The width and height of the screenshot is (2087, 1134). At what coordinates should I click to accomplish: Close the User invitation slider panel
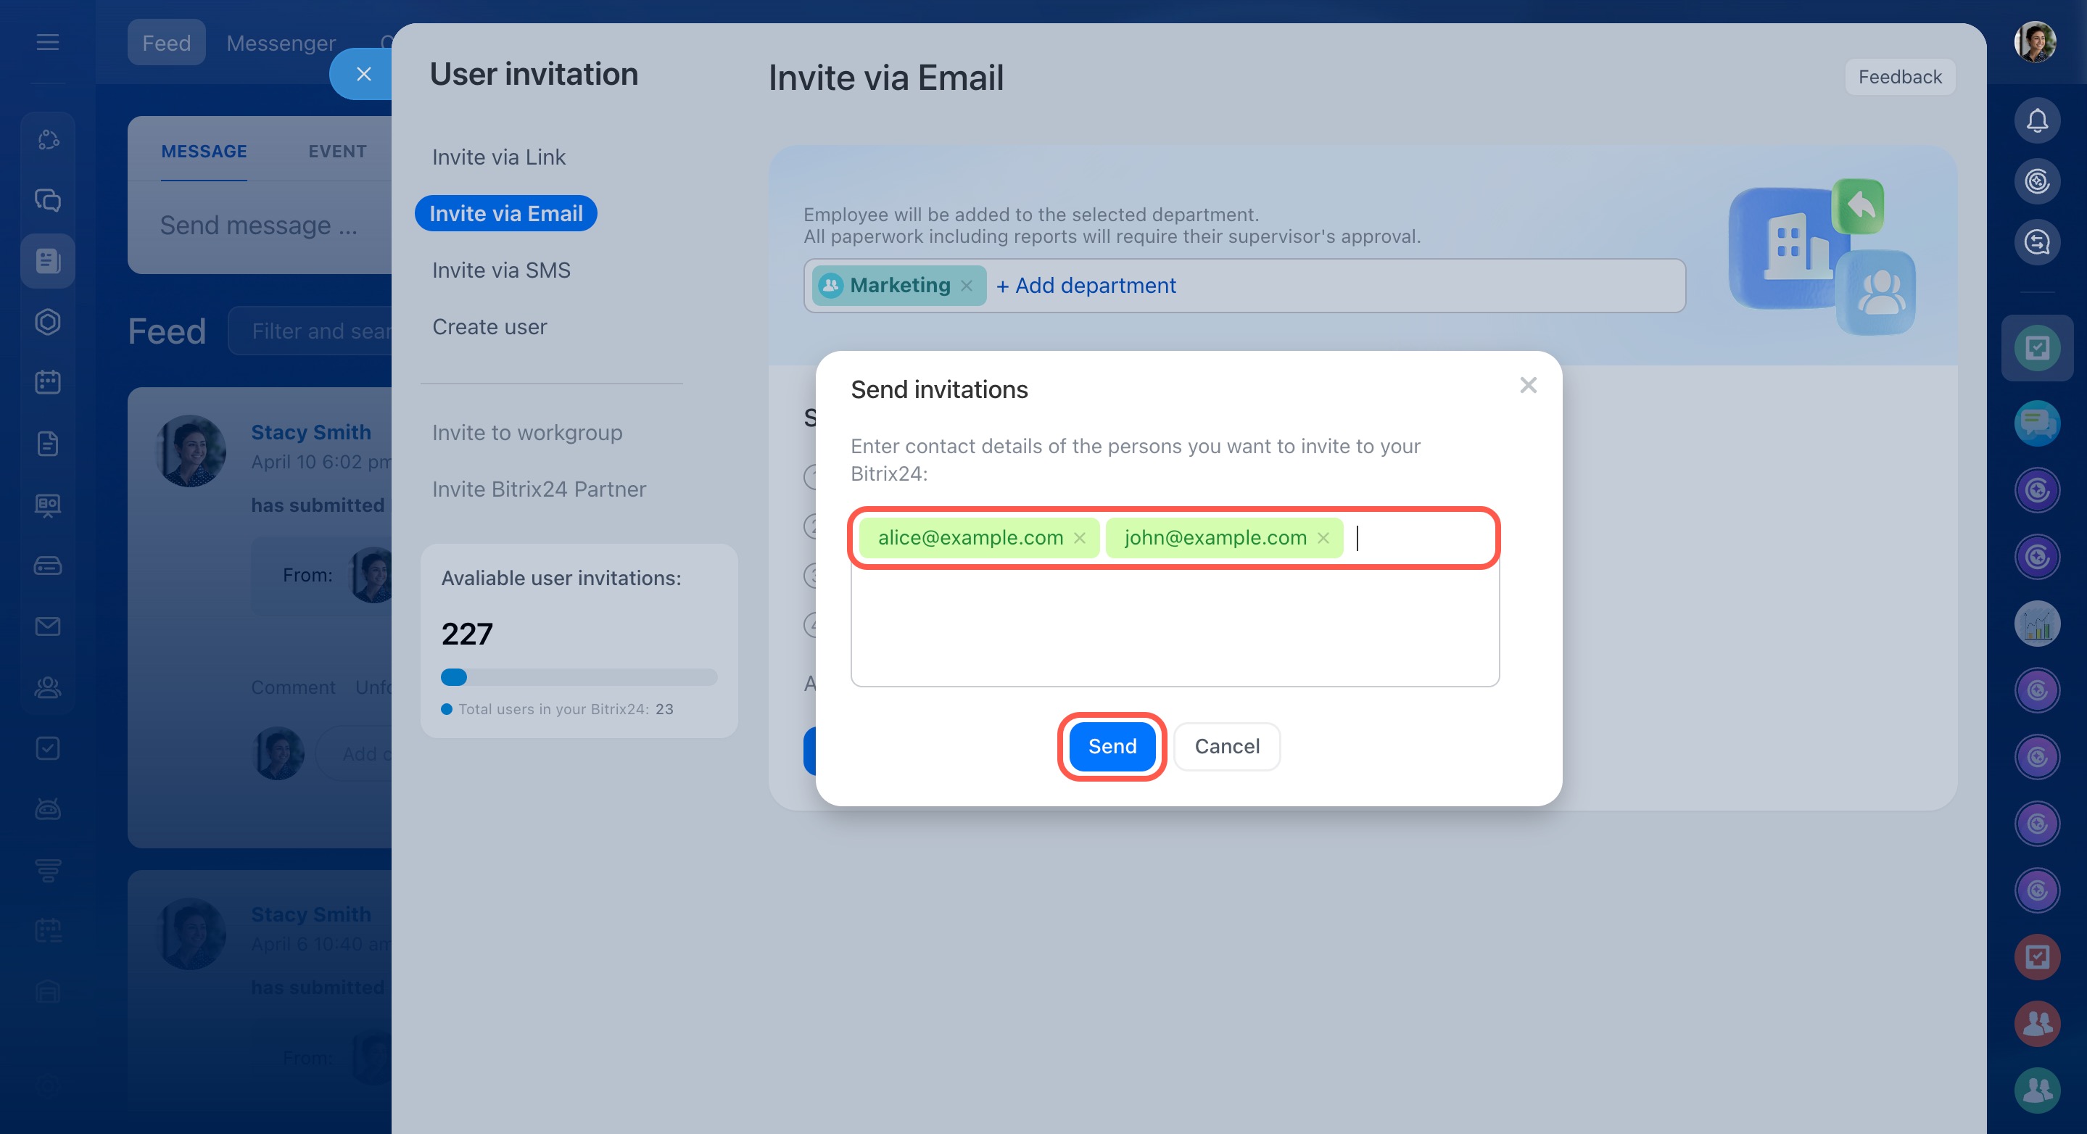click(x=364, y=75)
